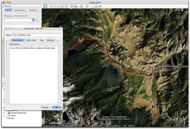The width and height of the screenshot is (190, 129).
Task: Expand the More layer group
Action: 4,116
